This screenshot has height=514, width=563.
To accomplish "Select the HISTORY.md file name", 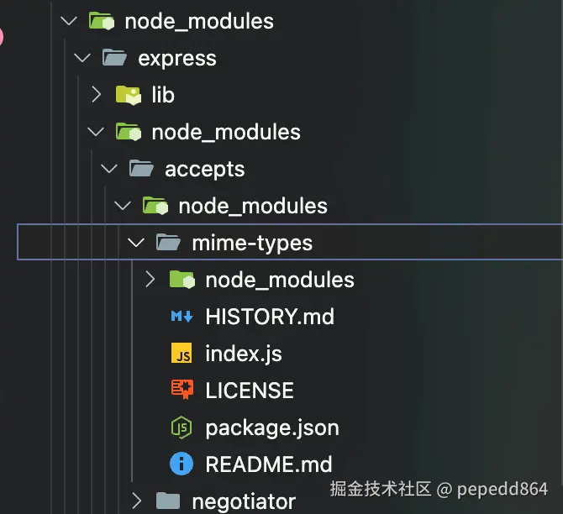I will pyautogui.click(x=269, y=317).
